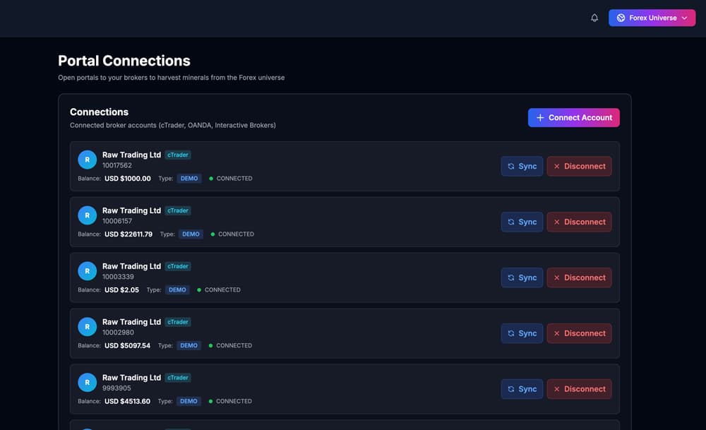
Task: Click the R avatar of account 10006157
Action: click(88, 215)
